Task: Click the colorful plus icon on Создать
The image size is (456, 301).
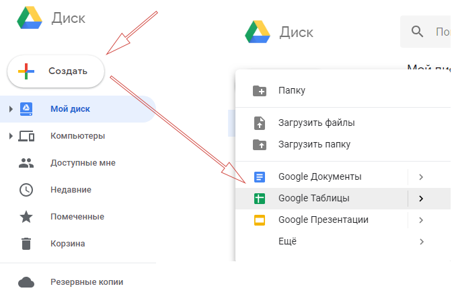Action: [x=26, y=71]
